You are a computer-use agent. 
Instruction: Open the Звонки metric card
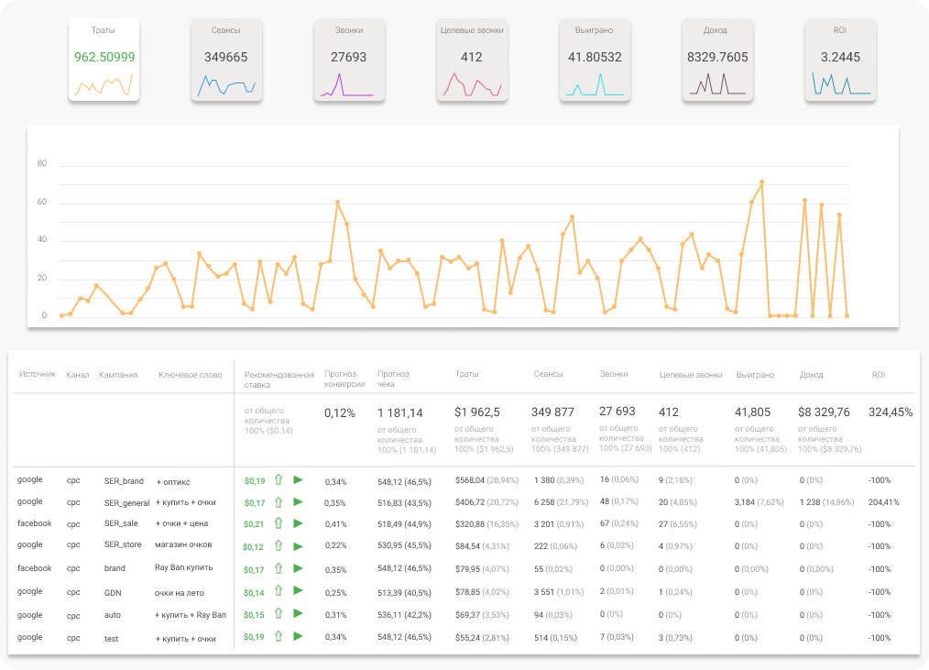pyautogui.click(x=349, y=60)
